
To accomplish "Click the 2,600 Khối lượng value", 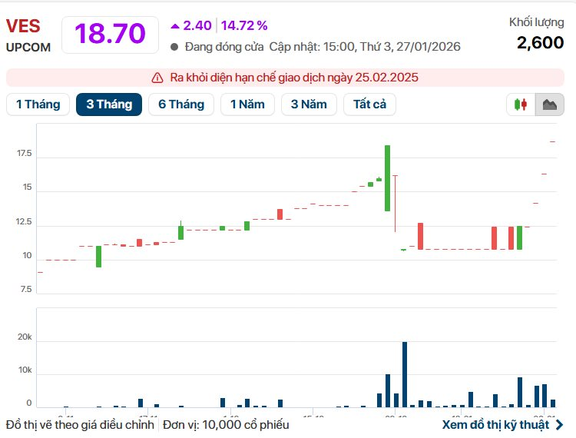I will (540, 43).
